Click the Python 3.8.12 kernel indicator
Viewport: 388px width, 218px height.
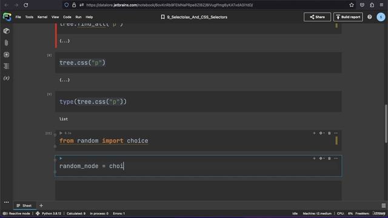pos(48,213)
